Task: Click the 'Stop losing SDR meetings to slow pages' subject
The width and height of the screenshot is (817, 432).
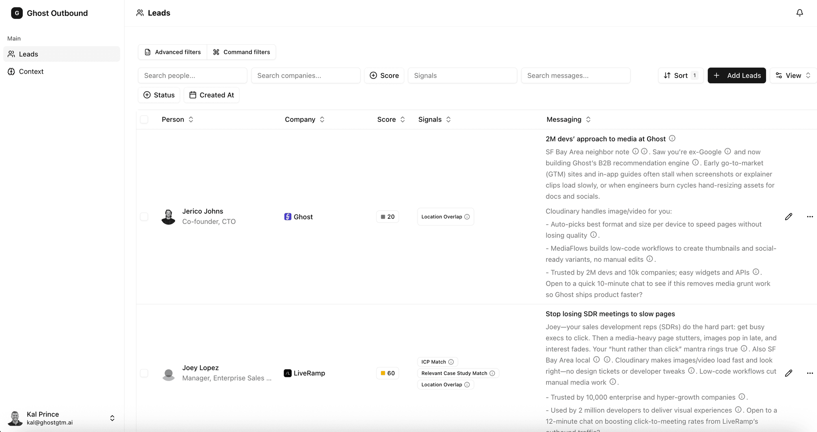Action: pos(610,314)
